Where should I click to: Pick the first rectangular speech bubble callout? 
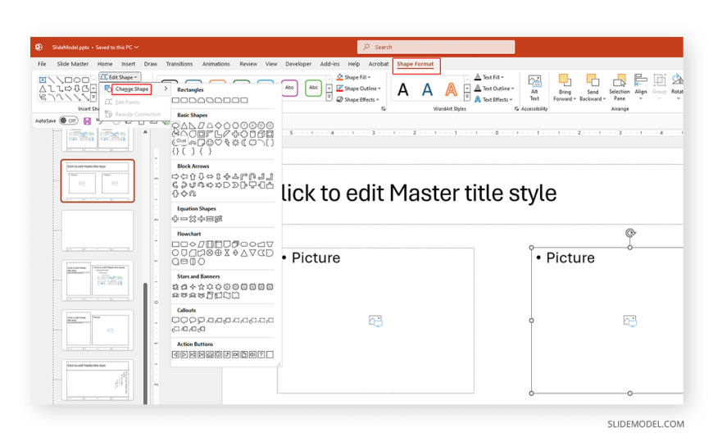175,321
